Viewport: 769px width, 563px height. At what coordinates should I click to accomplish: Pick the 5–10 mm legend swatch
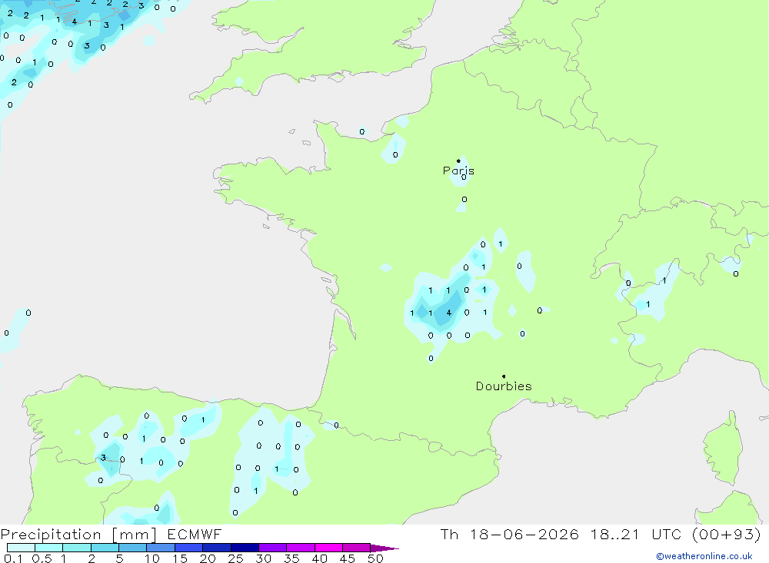point(133,548)
